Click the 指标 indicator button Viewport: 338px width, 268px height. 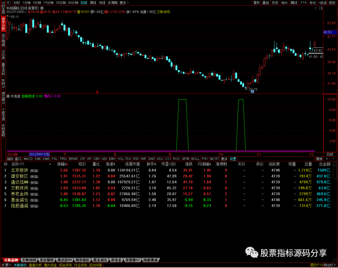tap(10, 159)
